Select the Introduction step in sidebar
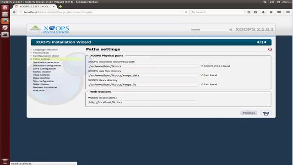 pos(41,53)
